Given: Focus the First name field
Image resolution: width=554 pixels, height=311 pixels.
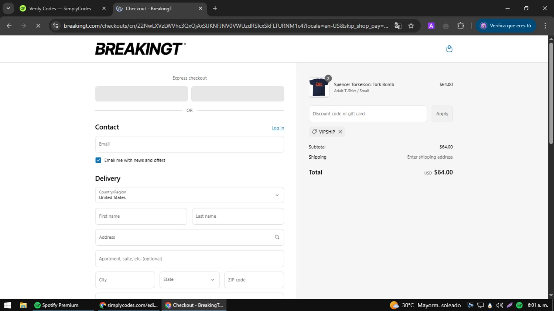Looking at the screenshot, I should tap(141, 216).
